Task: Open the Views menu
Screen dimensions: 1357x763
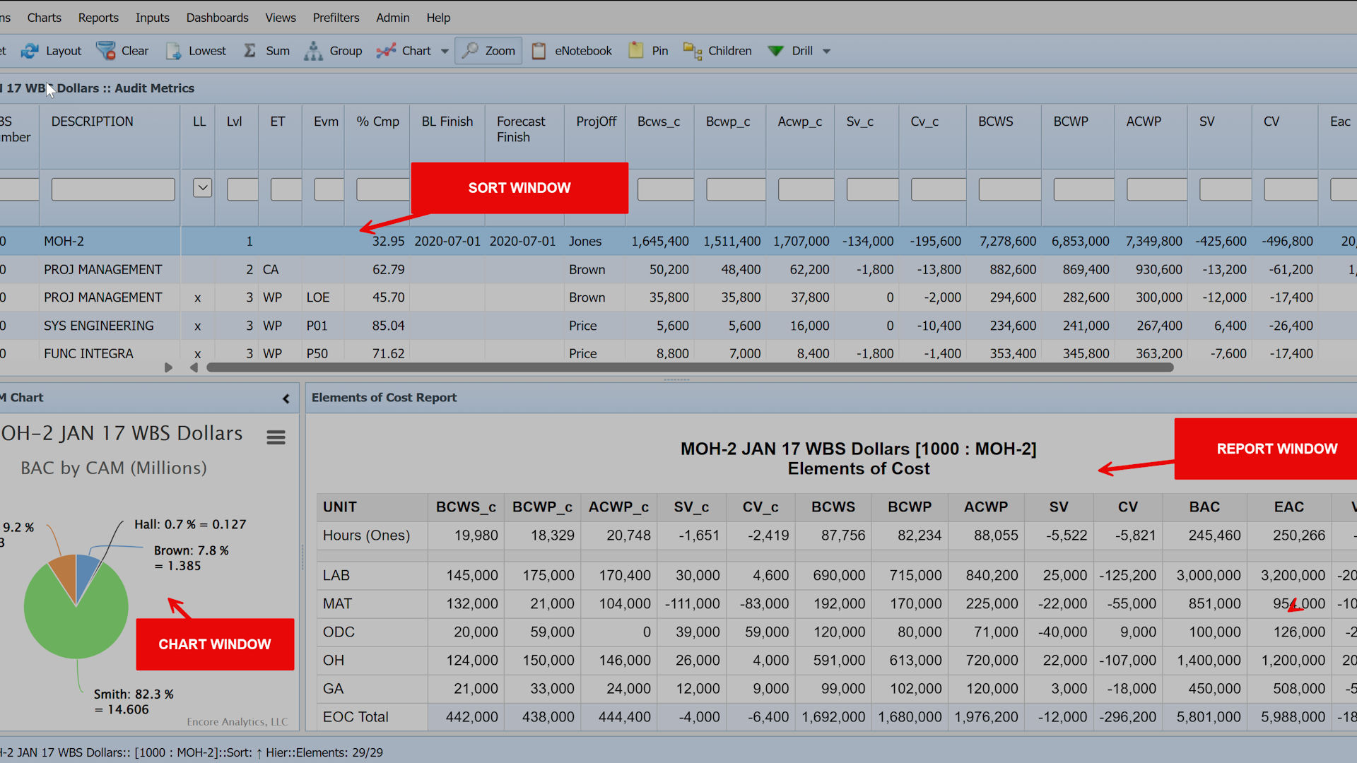Action: pos(281,18)
